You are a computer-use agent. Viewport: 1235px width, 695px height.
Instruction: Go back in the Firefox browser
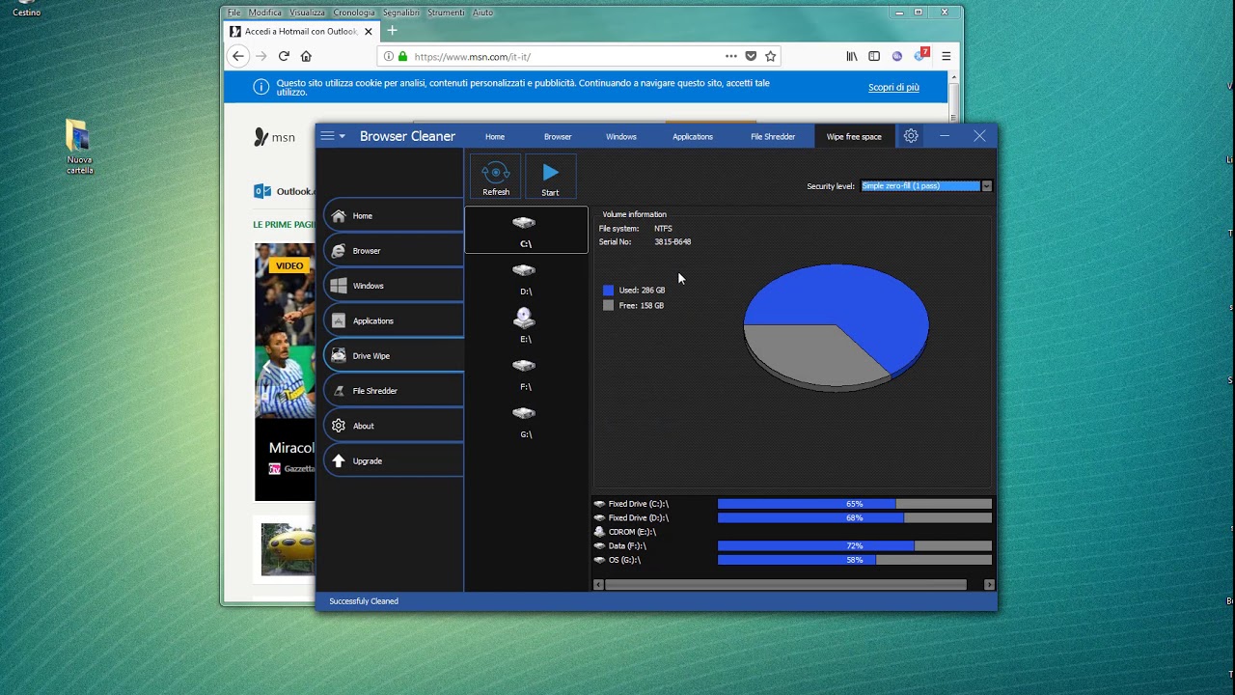click(x=238, y=56)
